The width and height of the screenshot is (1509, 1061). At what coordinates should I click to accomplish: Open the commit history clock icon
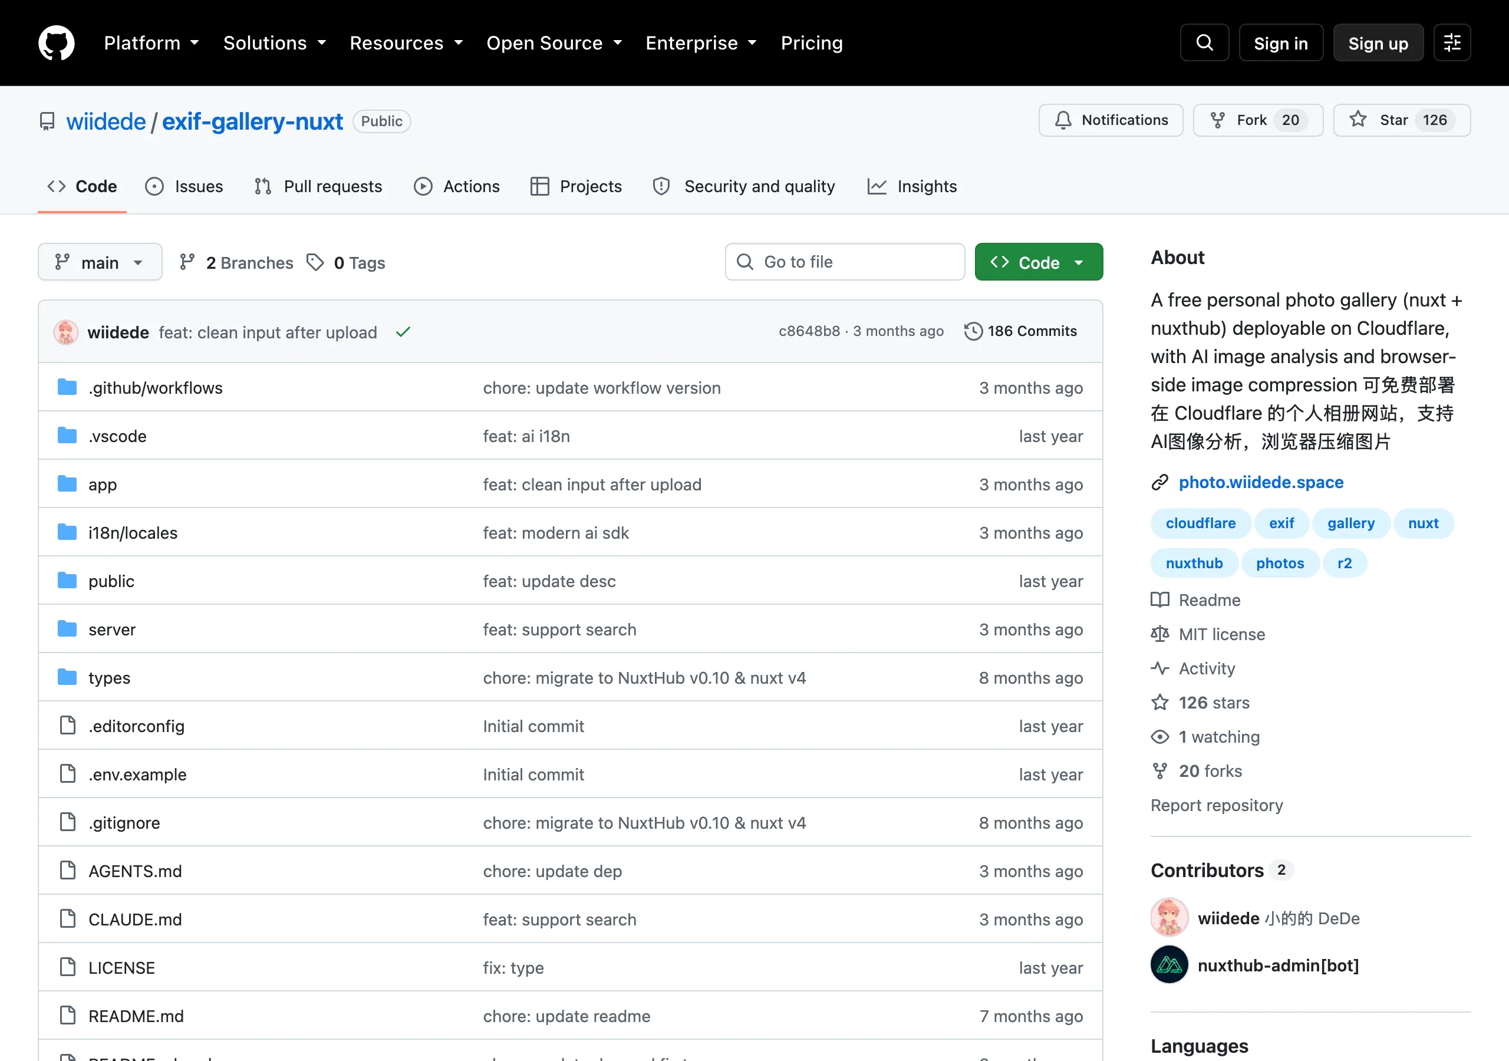(973, 331)
